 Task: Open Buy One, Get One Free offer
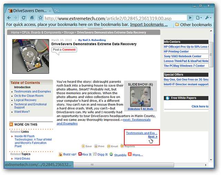pyautogui.click(x=186, y=80)
